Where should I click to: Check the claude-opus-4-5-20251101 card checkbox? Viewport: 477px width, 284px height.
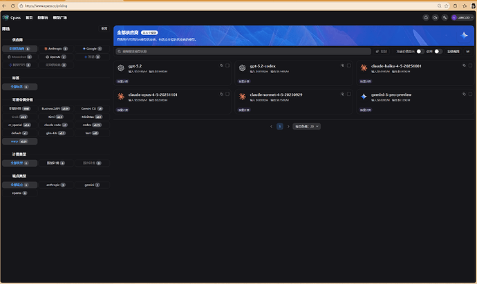pos(227,94)
